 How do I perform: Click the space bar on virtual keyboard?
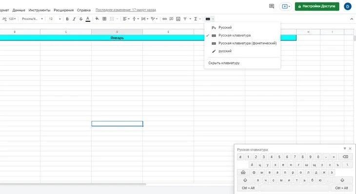pyautogui.click(x=295, y=188)
